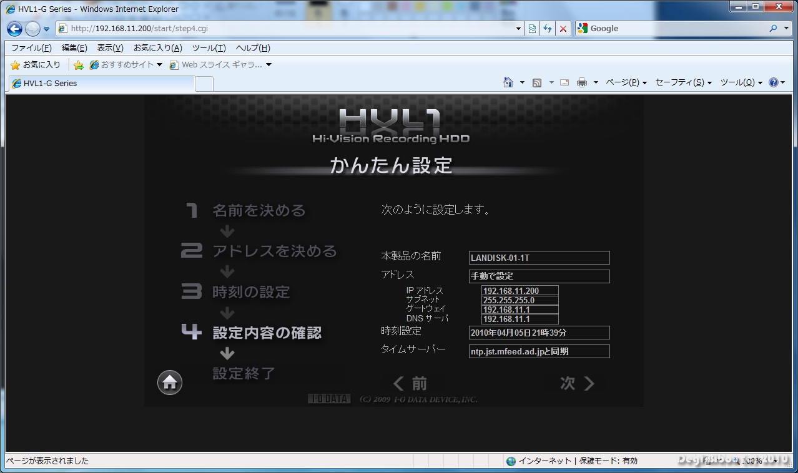Image resolution: width=798 pixels, height=473 pixels.
Task: Expand the feeds dropdown arrow
Action: [x=551, y=82]
